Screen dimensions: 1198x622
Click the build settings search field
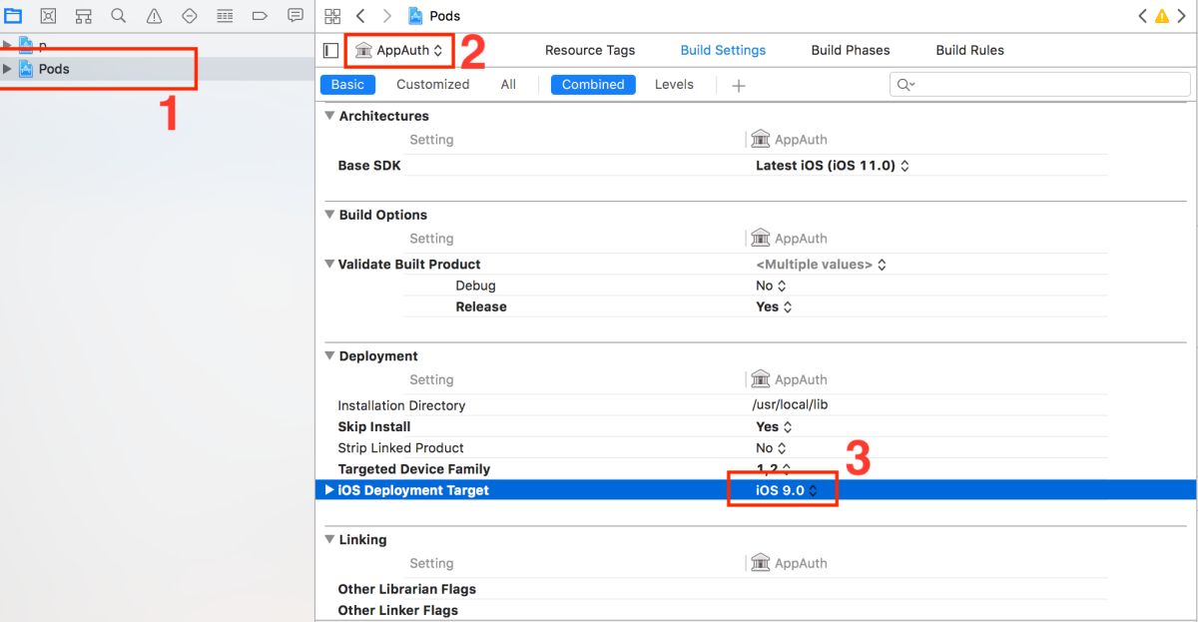1040,85
